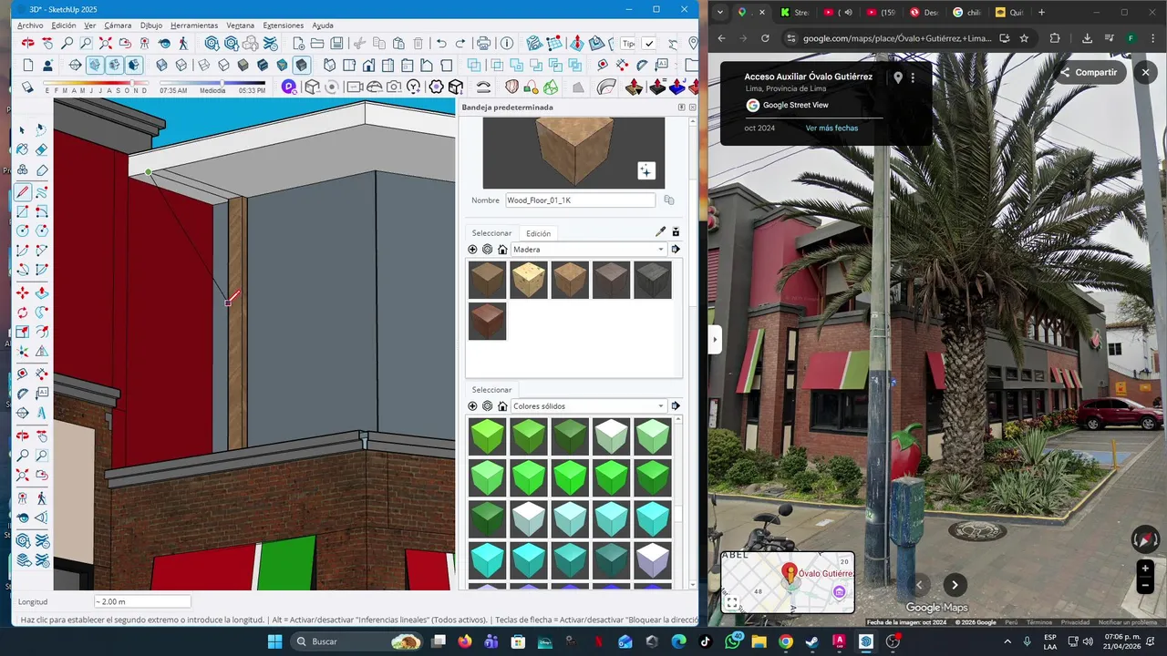This screenshot has height=656, width=1167.
Task: Toggle the X-Ray face style
Action: click(161, 65)
